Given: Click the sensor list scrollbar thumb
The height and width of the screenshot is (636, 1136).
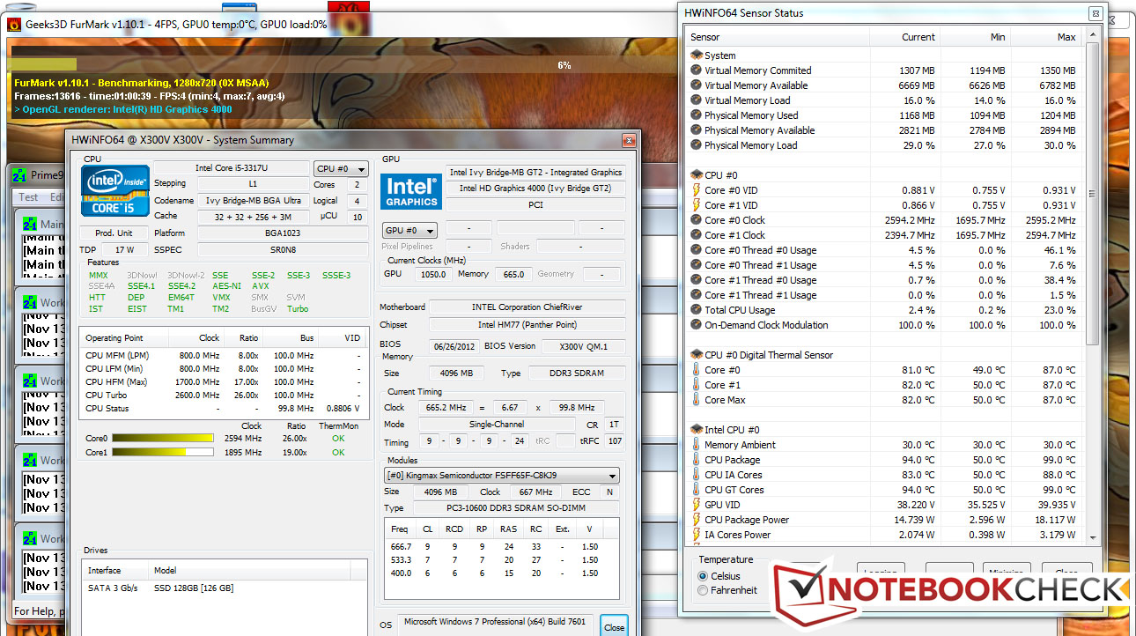Looking at the screenshot, I should [1093, 194].
